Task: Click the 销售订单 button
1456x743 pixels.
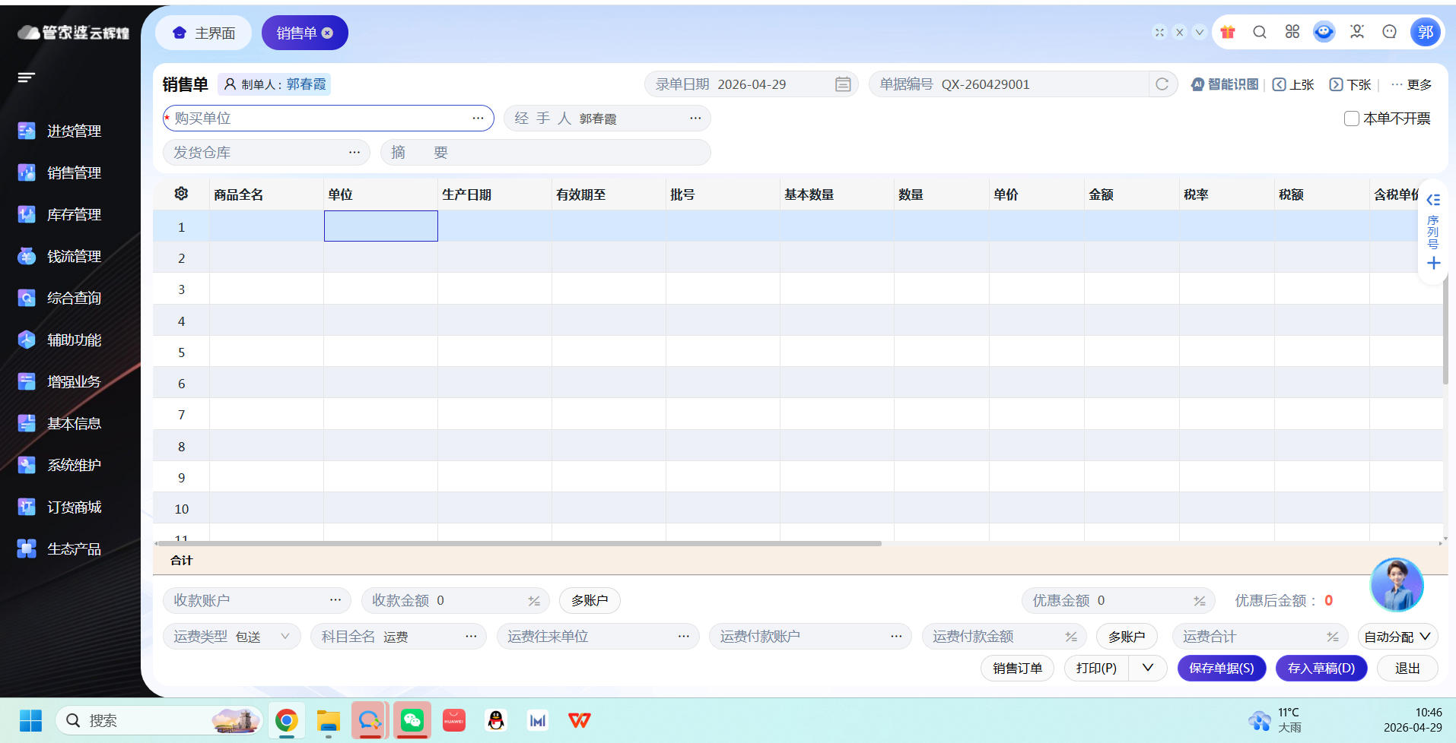Action: point(1018,668)
